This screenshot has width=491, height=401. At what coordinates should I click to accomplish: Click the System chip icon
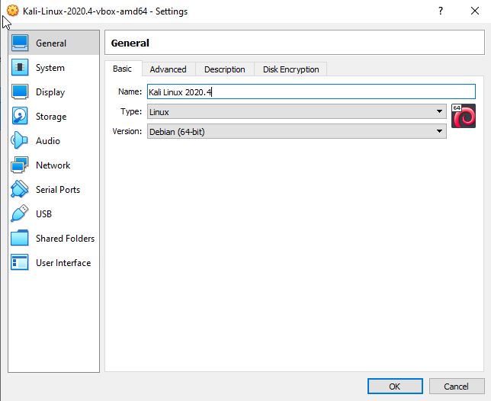[x=20, y=67]
